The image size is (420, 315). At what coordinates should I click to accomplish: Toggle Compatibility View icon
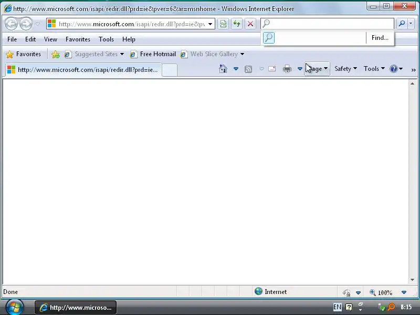click(x=223, y=24)
